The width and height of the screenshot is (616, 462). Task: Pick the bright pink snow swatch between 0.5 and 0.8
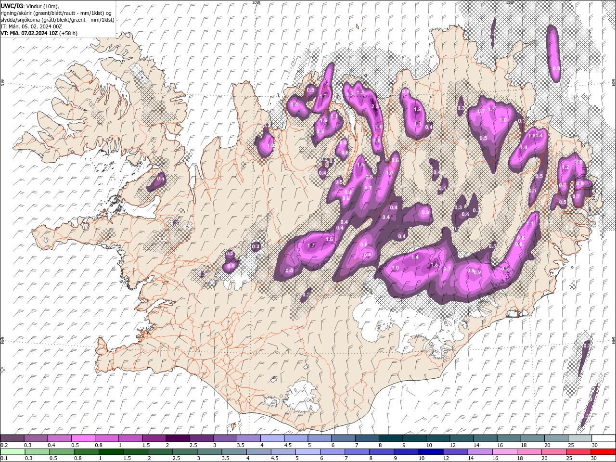[83, 438]
